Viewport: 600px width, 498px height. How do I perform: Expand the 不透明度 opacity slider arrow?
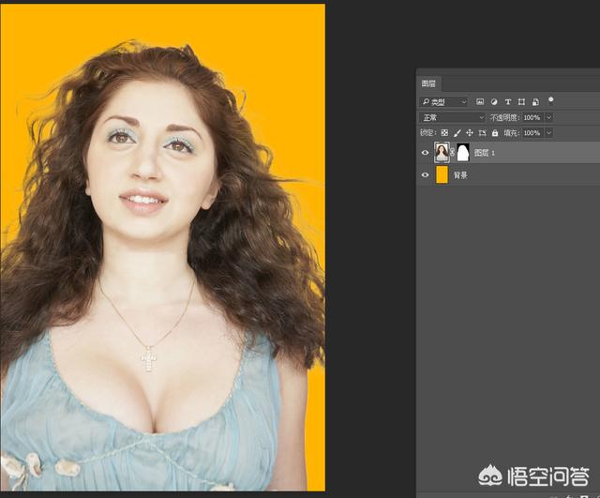pyautogui.click(x=548, y=117)
